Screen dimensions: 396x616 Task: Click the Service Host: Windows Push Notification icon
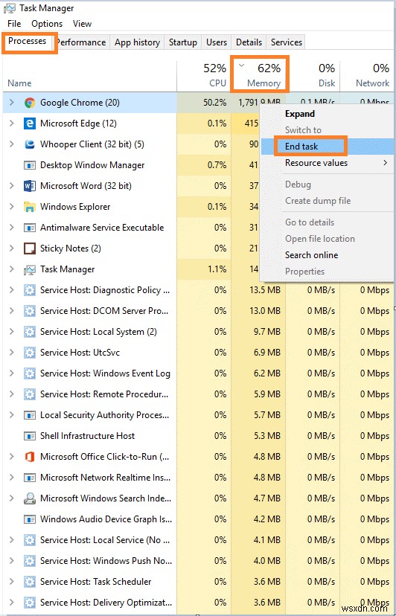tap(30, 561)
